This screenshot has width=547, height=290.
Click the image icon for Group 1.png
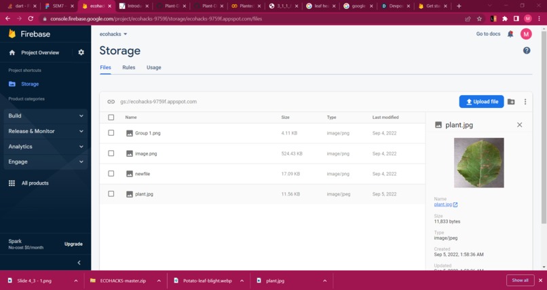coord(130,133)
